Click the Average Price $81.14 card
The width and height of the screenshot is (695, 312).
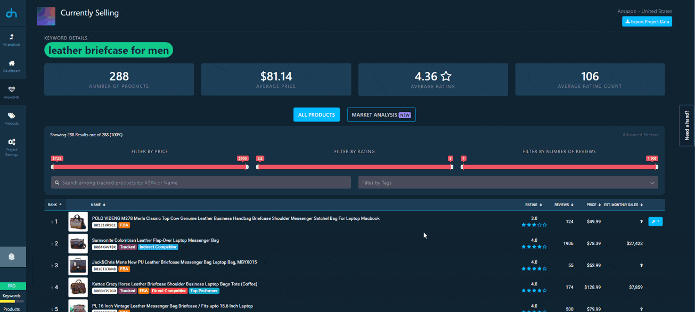point(276,79)
